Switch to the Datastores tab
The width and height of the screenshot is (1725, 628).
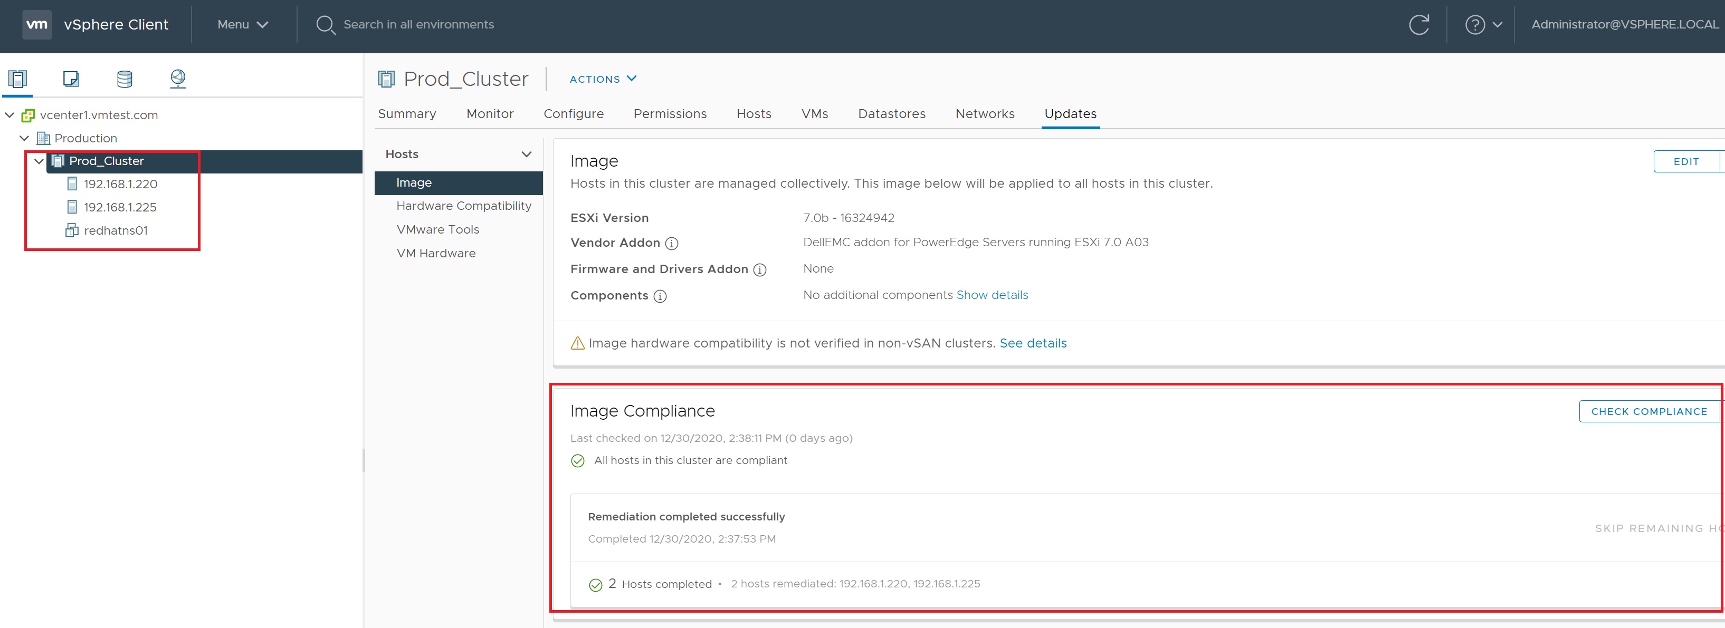(x=891, y=114)
